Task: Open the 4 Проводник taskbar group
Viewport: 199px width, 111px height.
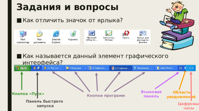Action: tap(76, 68)
